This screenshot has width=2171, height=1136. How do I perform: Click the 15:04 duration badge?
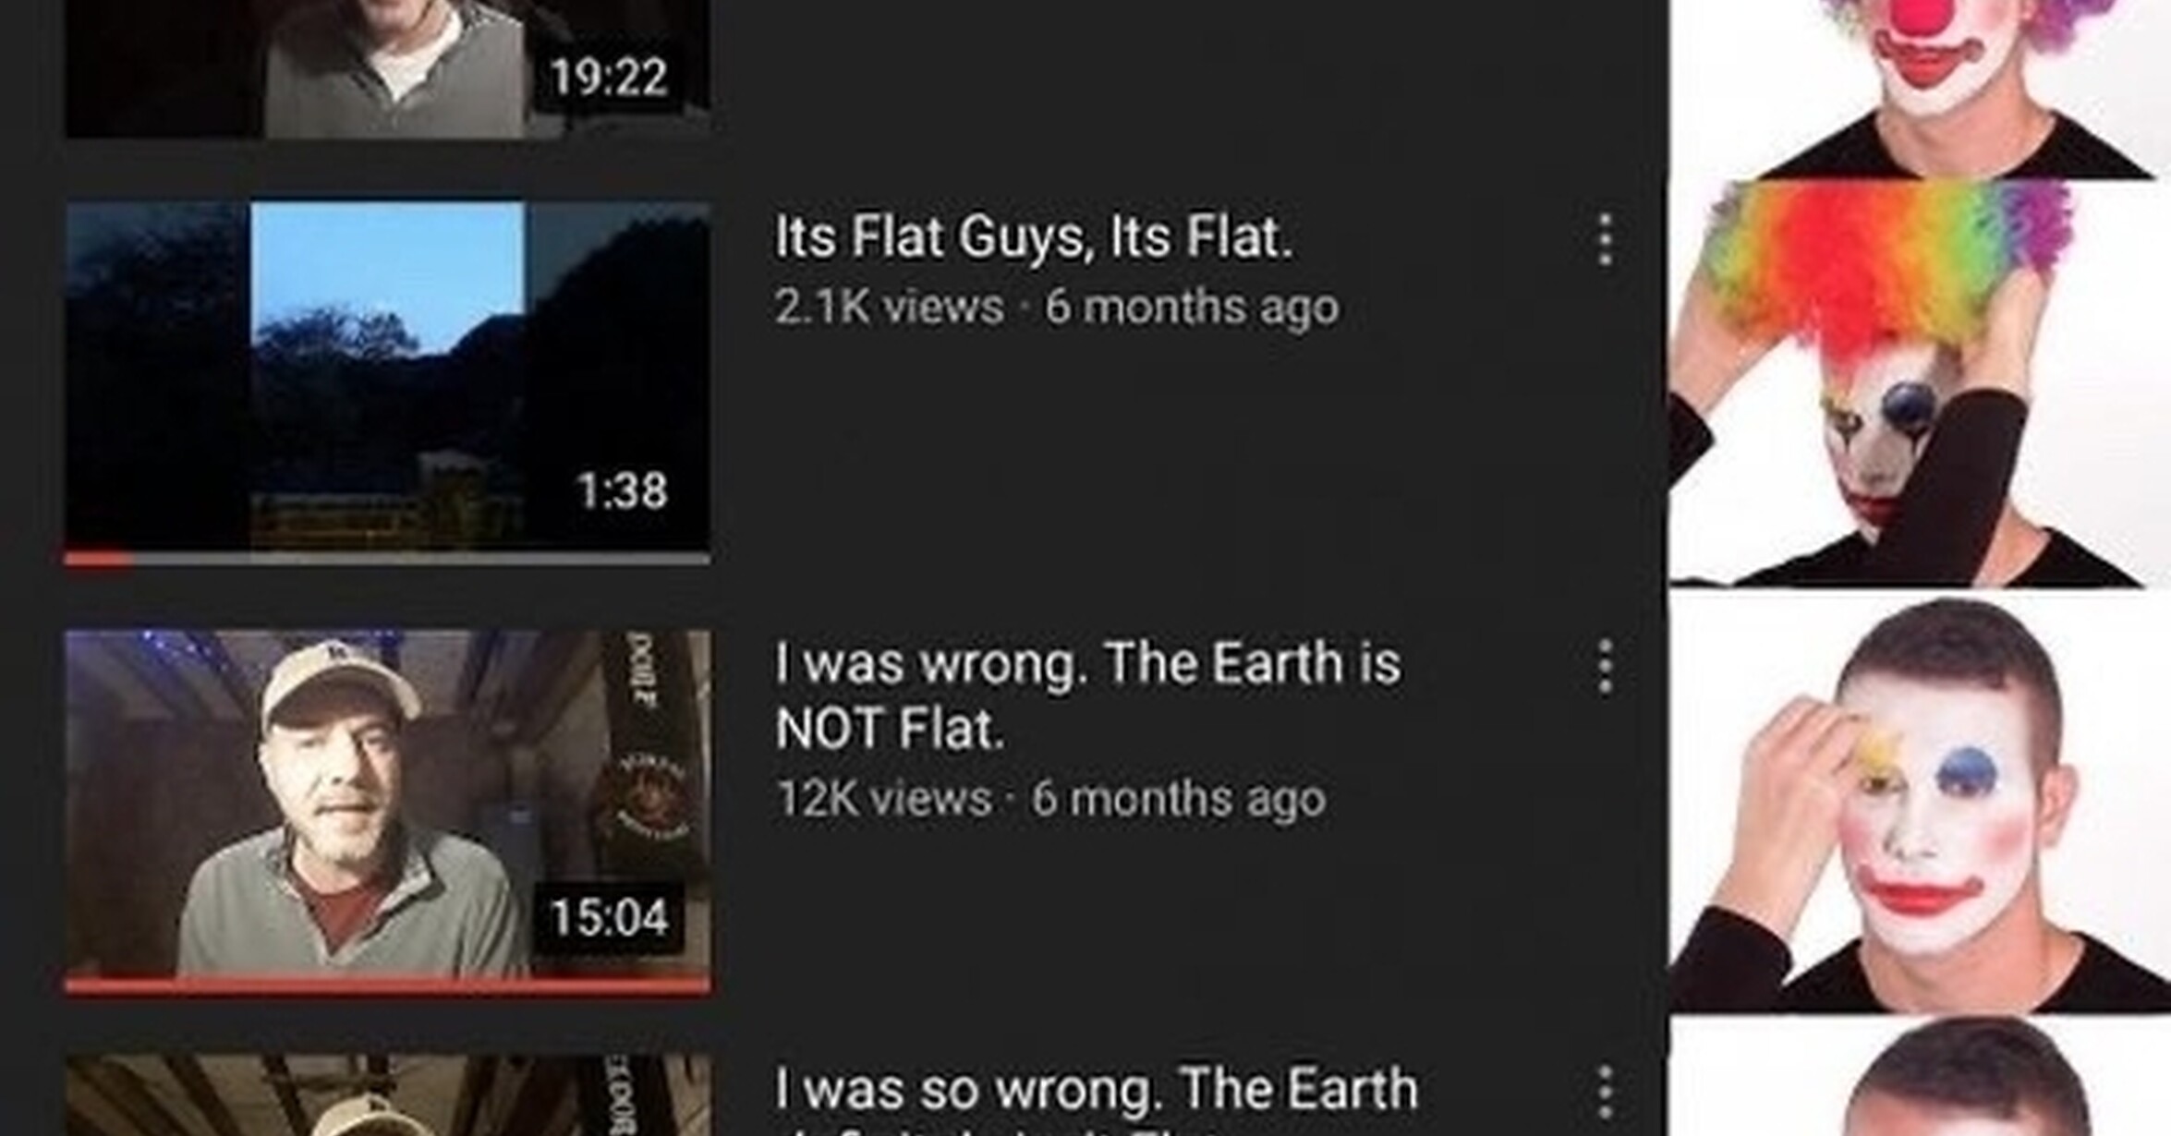pos(609,917)
